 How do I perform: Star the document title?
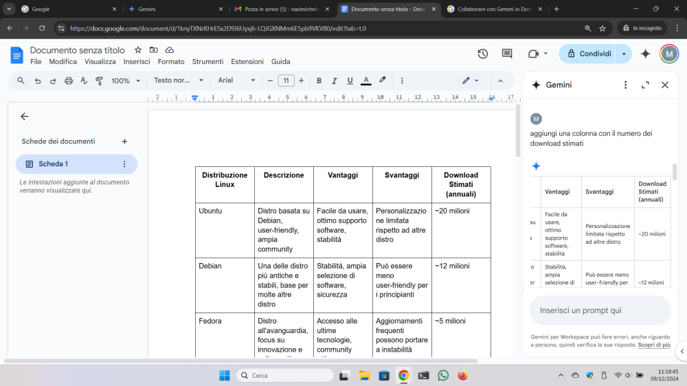[x=138, y=50]
